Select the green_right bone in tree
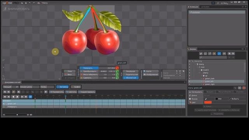Viewport: 249px width, 140px height. pyautogui.click(x=210, y=84)
